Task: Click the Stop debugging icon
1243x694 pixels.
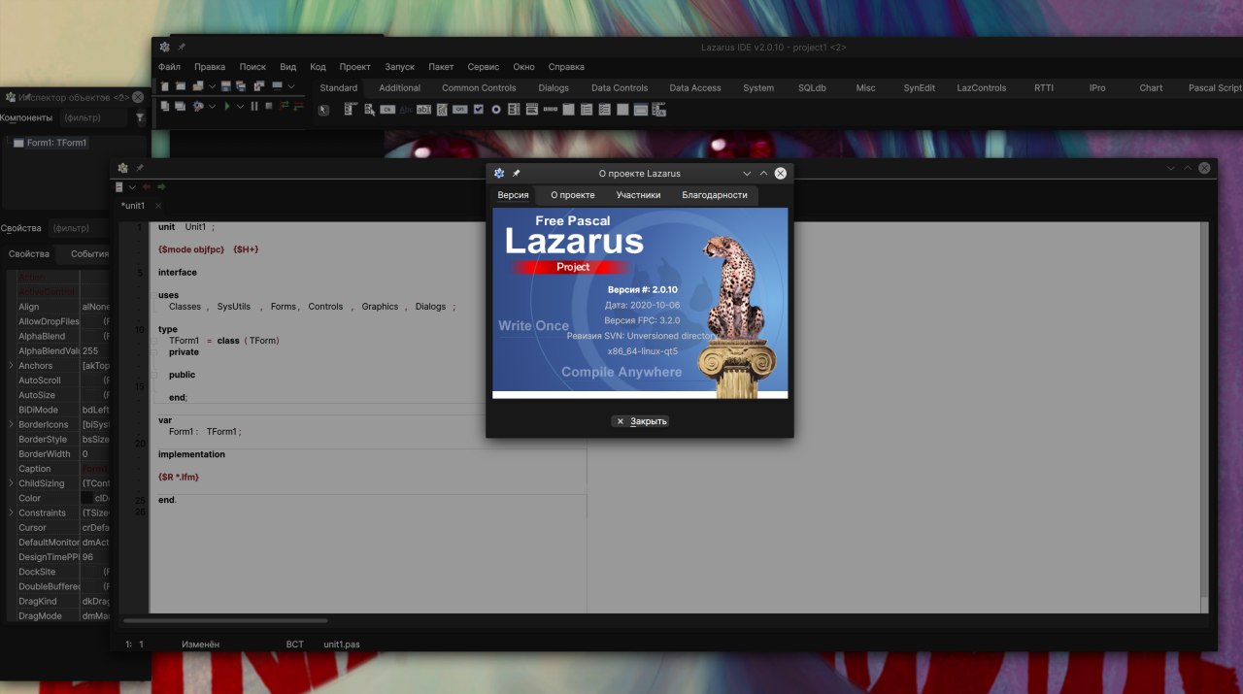Action: point(269,106)
